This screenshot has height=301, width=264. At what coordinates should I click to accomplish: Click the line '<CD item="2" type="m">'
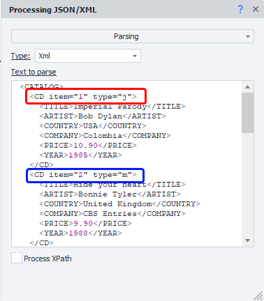[x=83, y=174]
